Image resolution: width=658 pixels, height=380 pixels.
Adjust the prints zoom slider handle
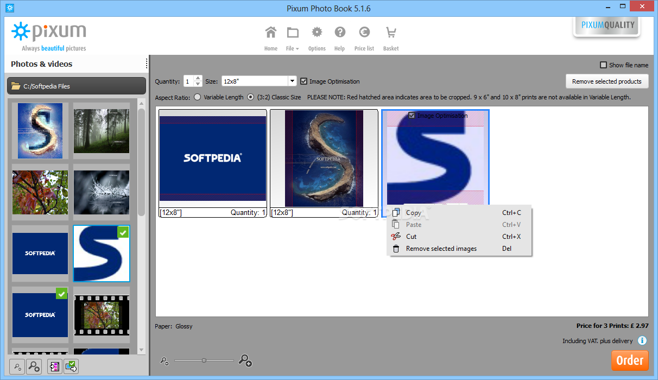coord(204,360)
